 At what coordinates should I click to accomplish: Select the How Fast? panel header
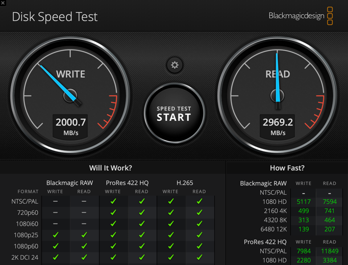click(287, 168)
